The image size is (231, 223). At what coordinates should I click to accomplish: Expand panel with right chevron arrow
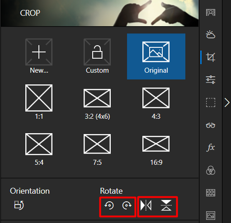coord(227,102)
